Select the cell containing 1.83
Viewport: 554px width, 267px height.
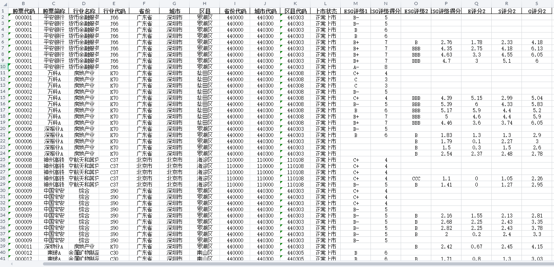pos(446,135)
